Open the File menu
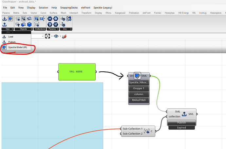This screenshot has width=226, height=149. pyautogui.click(x=5, y=8)
